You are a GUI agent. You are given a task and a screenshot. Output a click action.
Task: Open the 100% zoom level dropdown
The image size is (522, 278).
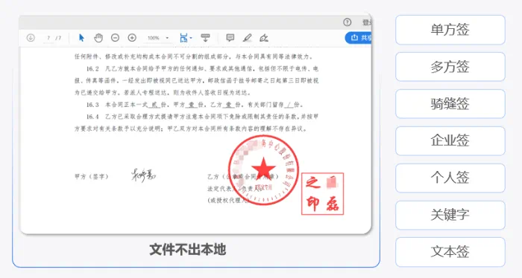(x=158, y=38)
